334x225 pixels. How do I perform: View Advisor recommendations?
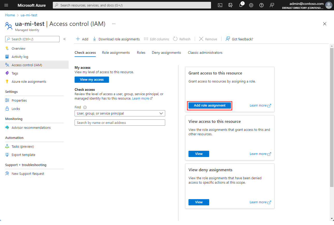(31, 128)
